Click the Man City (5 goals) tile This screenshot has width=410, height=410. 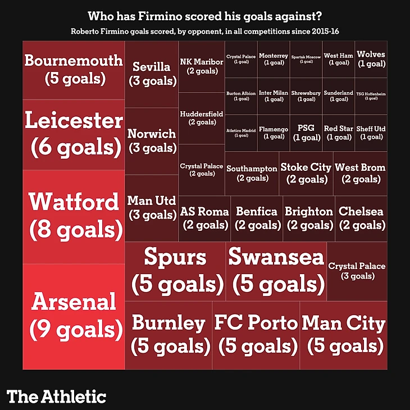[343, 335]
